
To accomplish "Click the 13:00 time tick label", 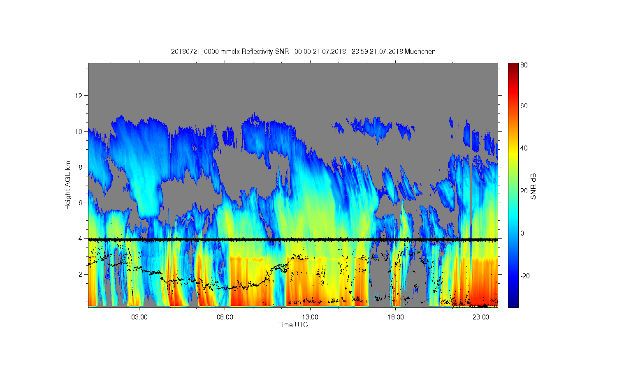I will [x=310, y=317].
